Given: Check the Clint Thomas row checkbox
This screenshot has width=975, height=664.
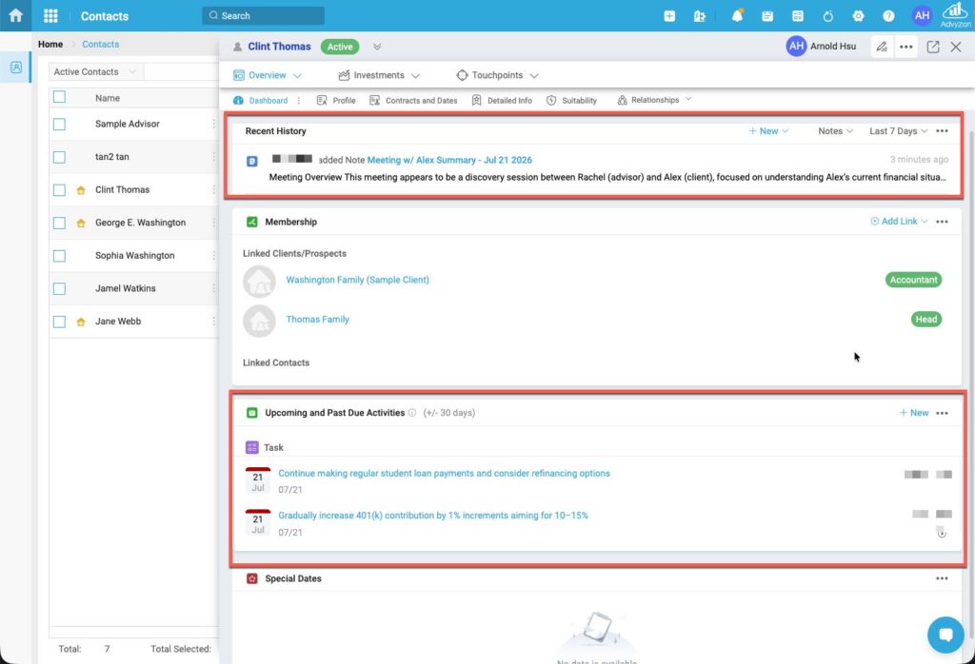Looking at the screenshot, I should tap(59, 190).
